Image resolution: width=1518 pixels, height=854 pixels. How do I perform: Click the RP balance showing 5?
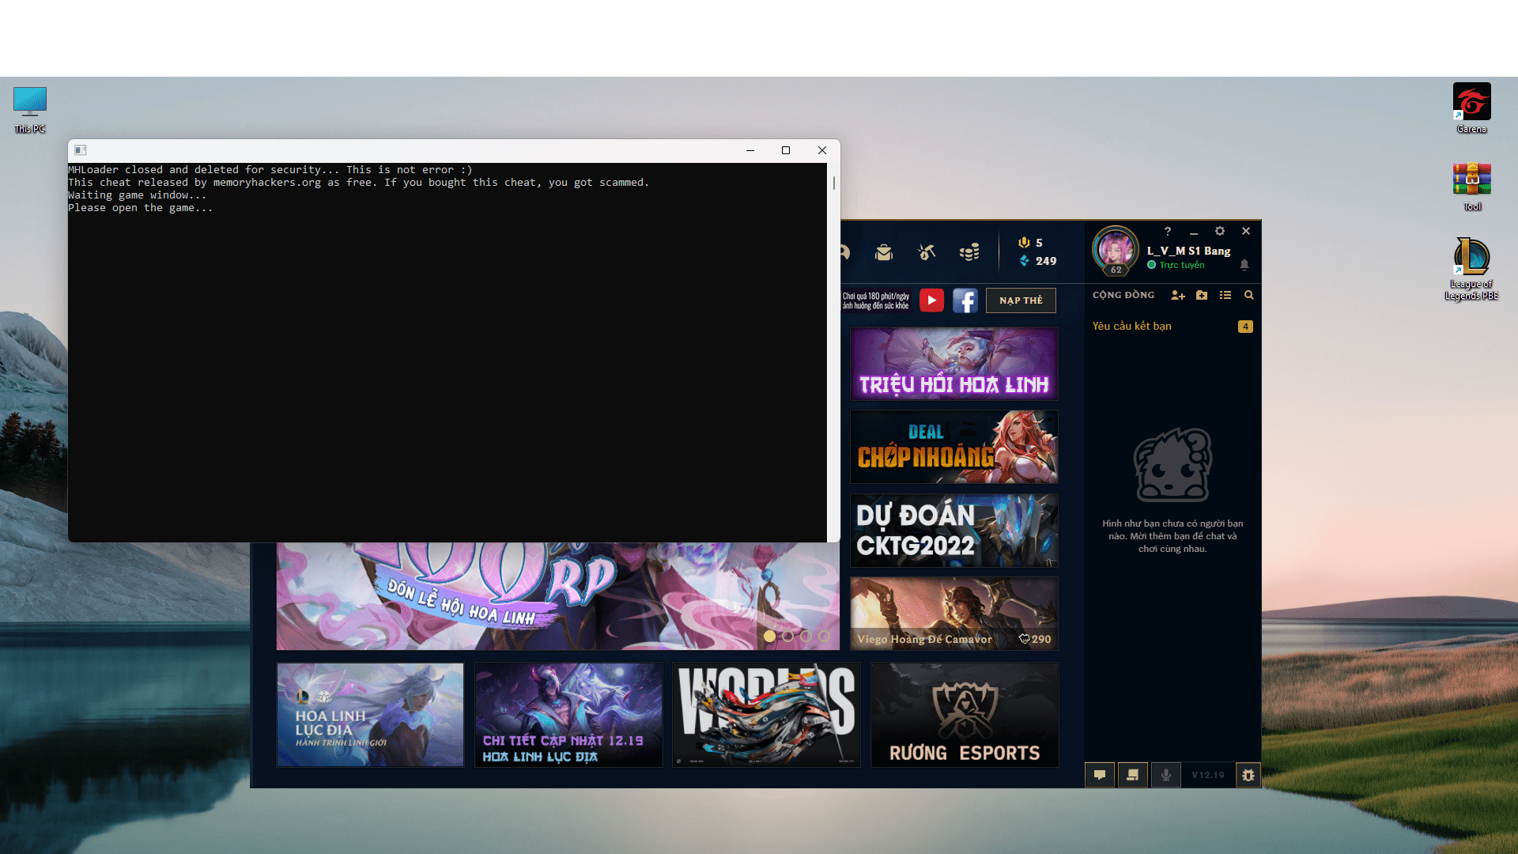click(x=1031, y=243)
